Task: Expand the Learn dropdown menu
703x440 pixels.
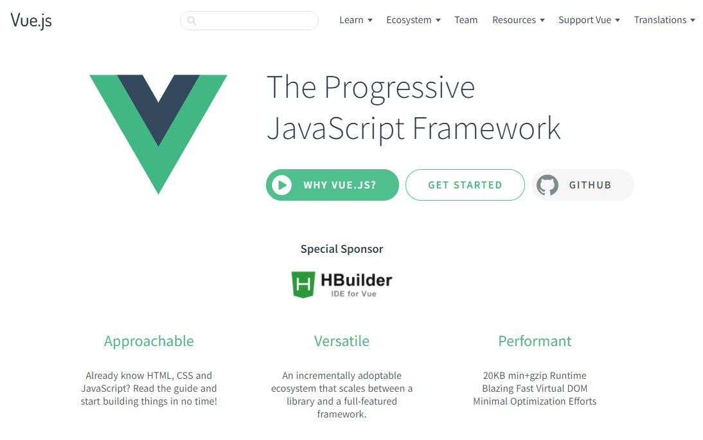Action: pos(356,20)
